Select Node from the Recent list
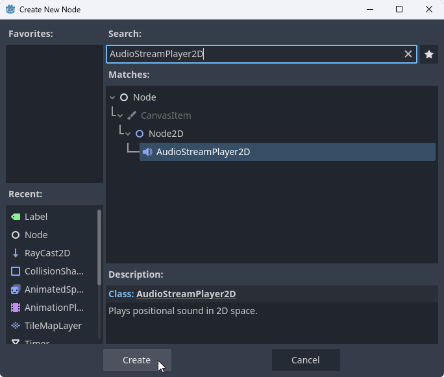 36,235
